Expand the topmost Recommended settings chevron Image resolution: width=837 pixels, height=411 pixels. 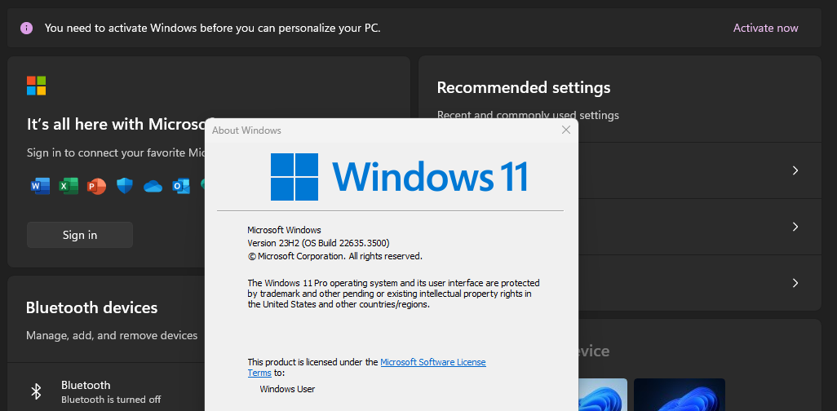[x=795, y=170]
